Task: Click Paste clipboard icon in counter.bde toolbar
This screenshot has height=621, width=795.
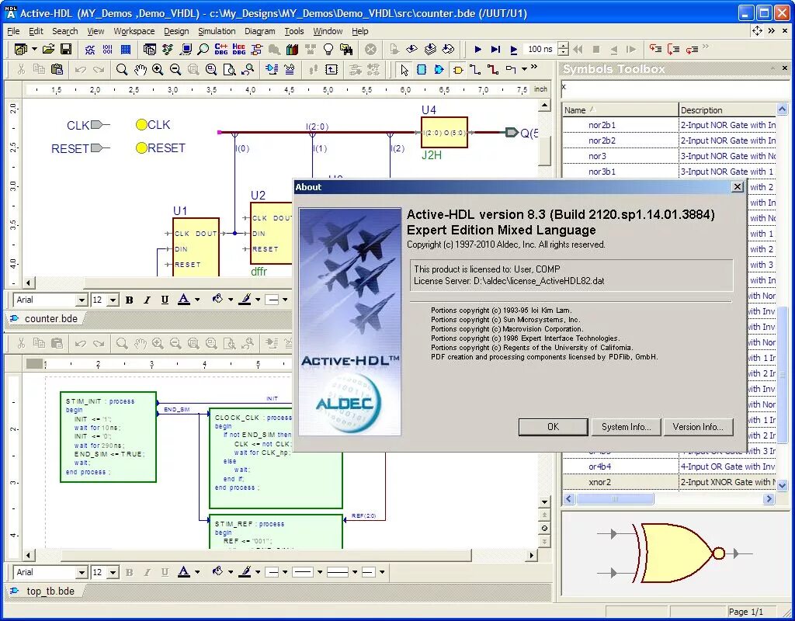Action: click(x=57, y=69)
